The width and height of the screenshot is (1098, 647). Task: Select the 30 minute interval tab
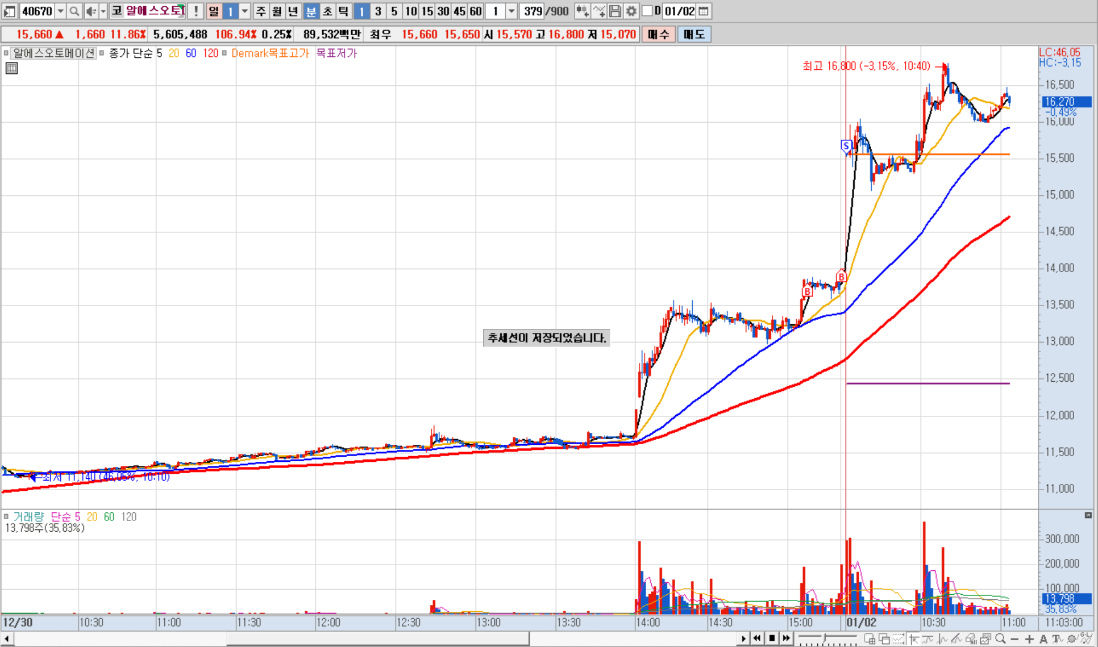pos(443,11)
